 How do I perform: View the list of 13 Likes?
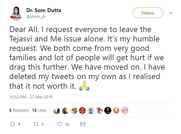[x=39, y=110]
